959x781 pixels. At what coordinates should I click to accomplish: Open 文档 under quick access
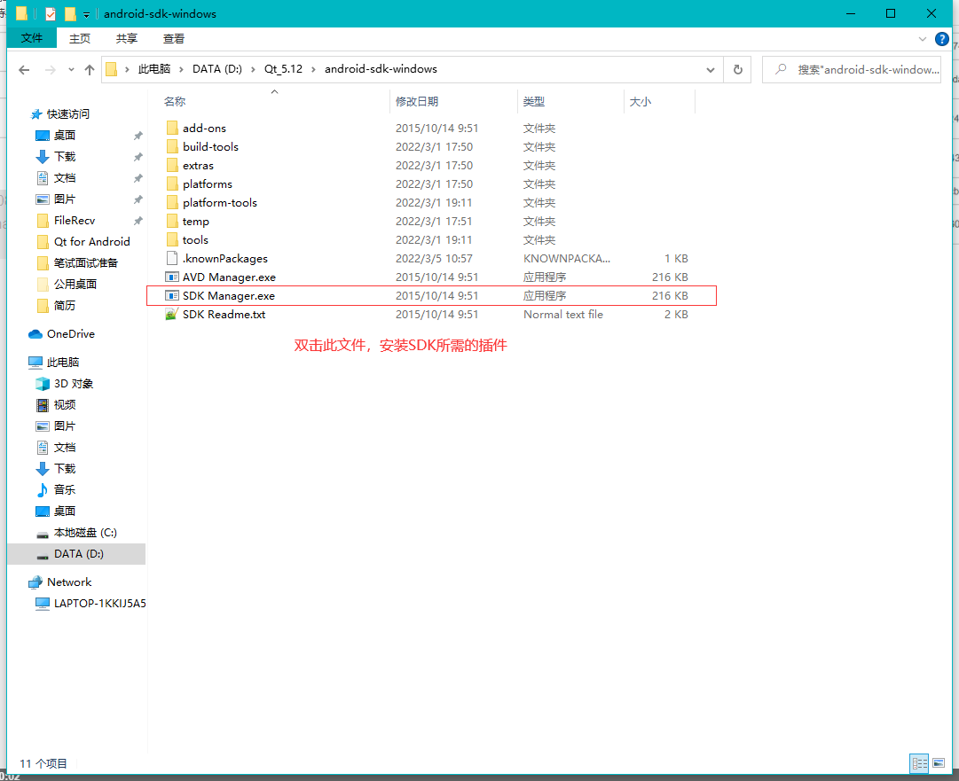click(64, 178)
